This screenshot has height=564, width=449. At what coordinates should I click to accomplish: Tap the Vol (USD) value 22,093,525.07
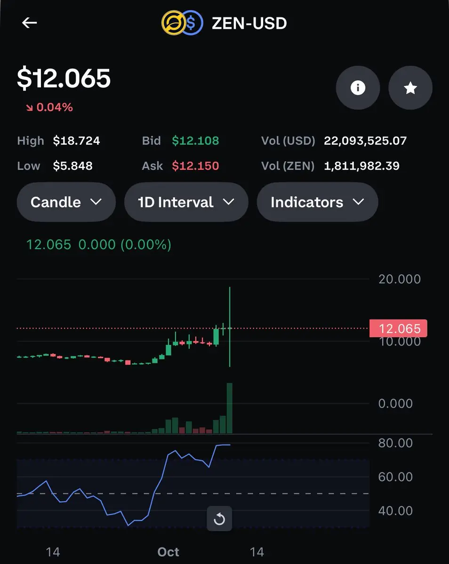(365, 141)
